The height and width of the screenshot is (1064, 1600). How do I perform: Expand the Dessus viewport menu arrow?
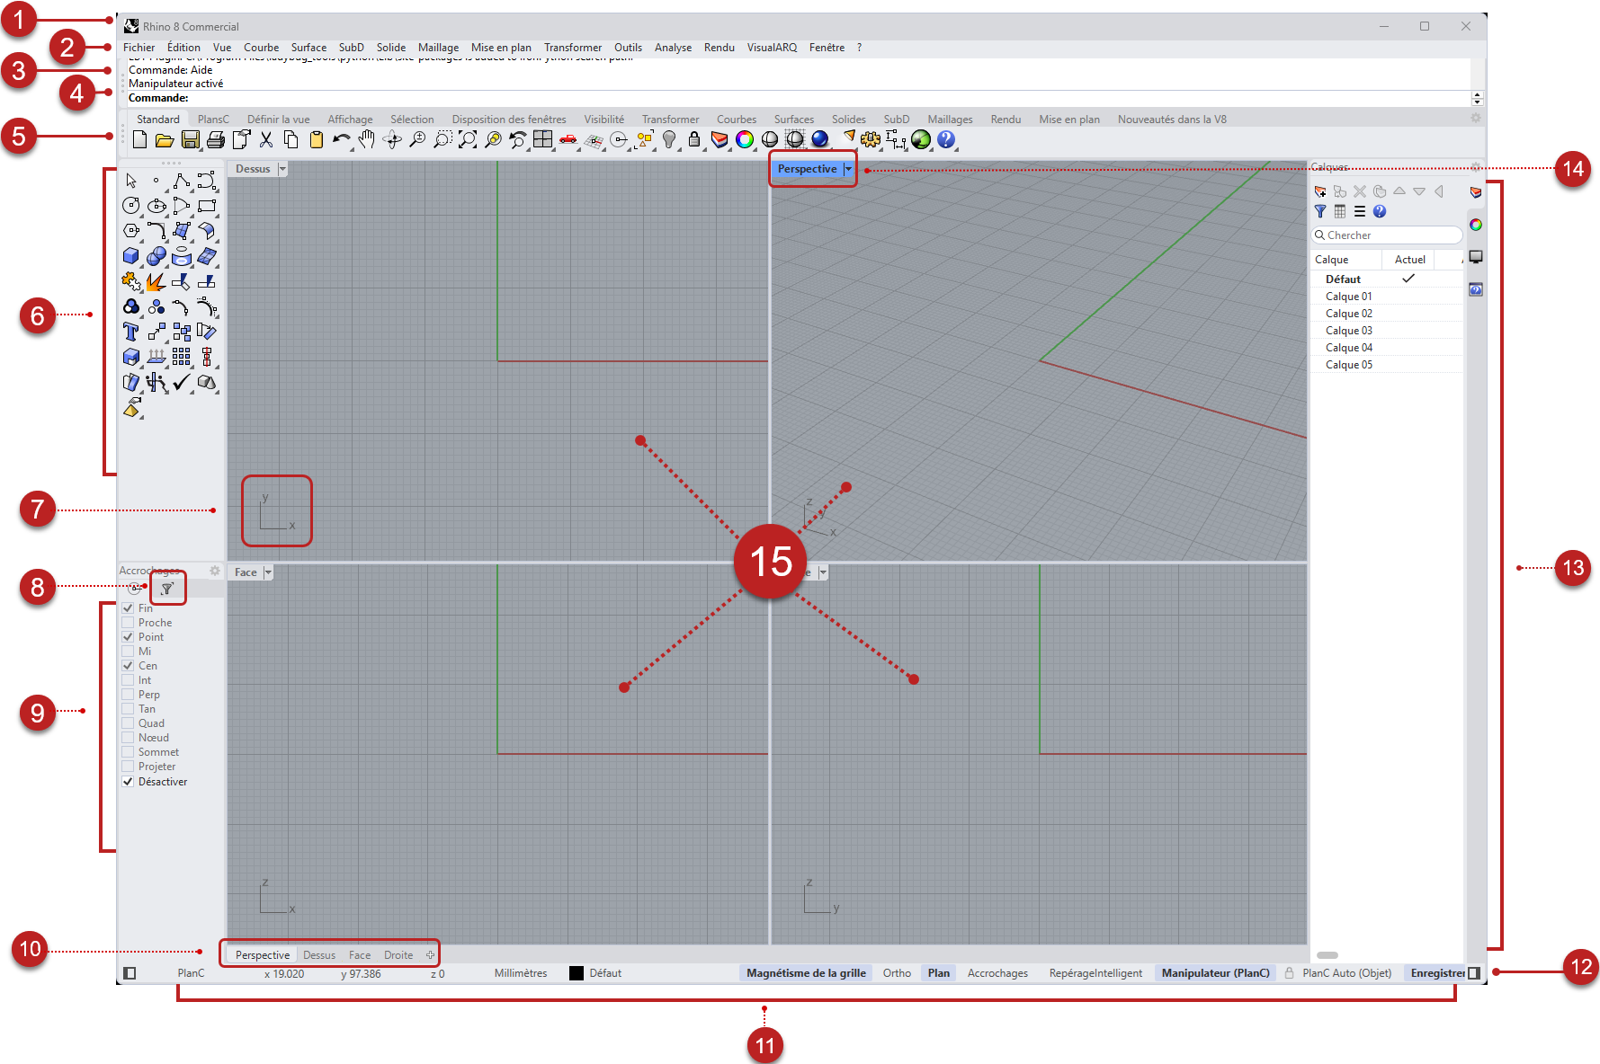coord(282,169)
